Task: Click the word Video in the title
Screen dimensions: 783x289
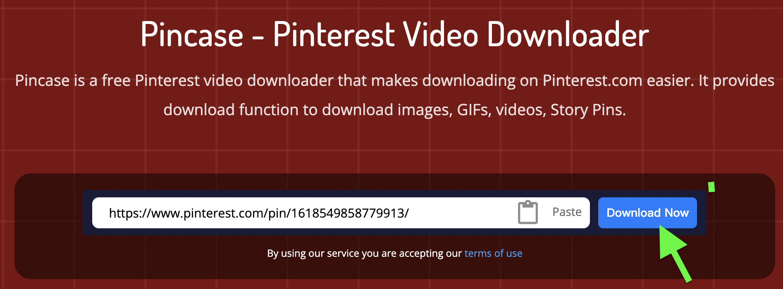Action: [441, 35]
